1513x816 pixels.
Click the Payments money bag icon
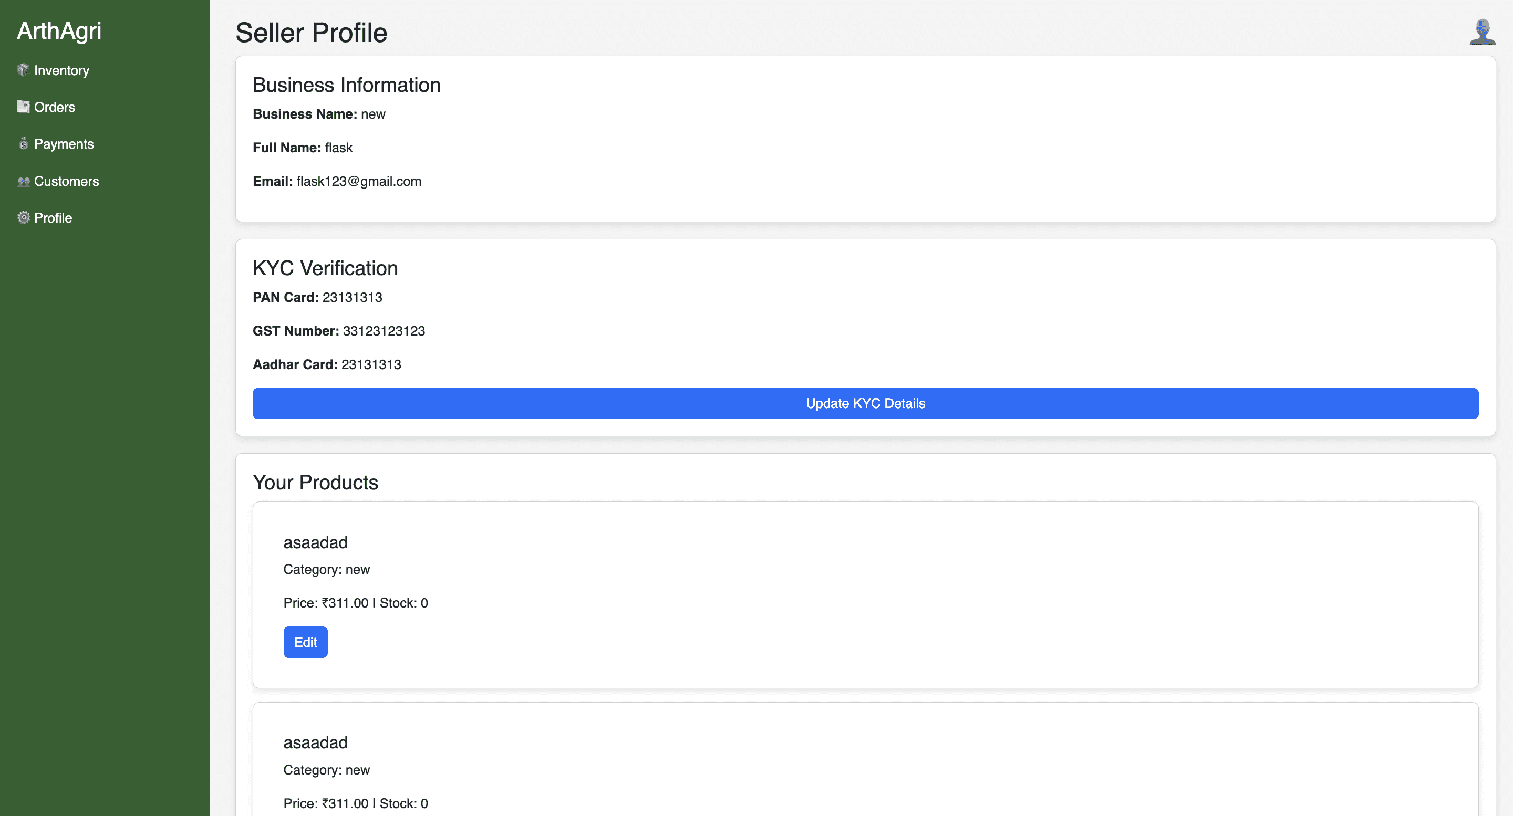pyautogui.click(x=23, y=144)
